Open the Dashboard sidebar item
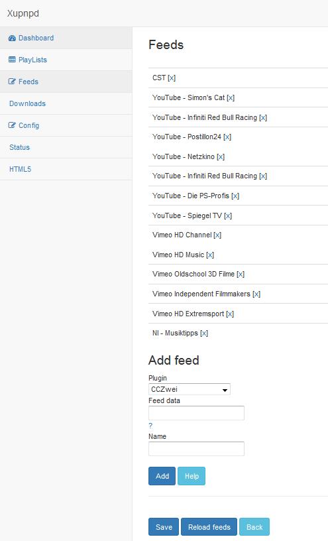Image resolution: width=328 pixels, height=541 pixels. 66,38
